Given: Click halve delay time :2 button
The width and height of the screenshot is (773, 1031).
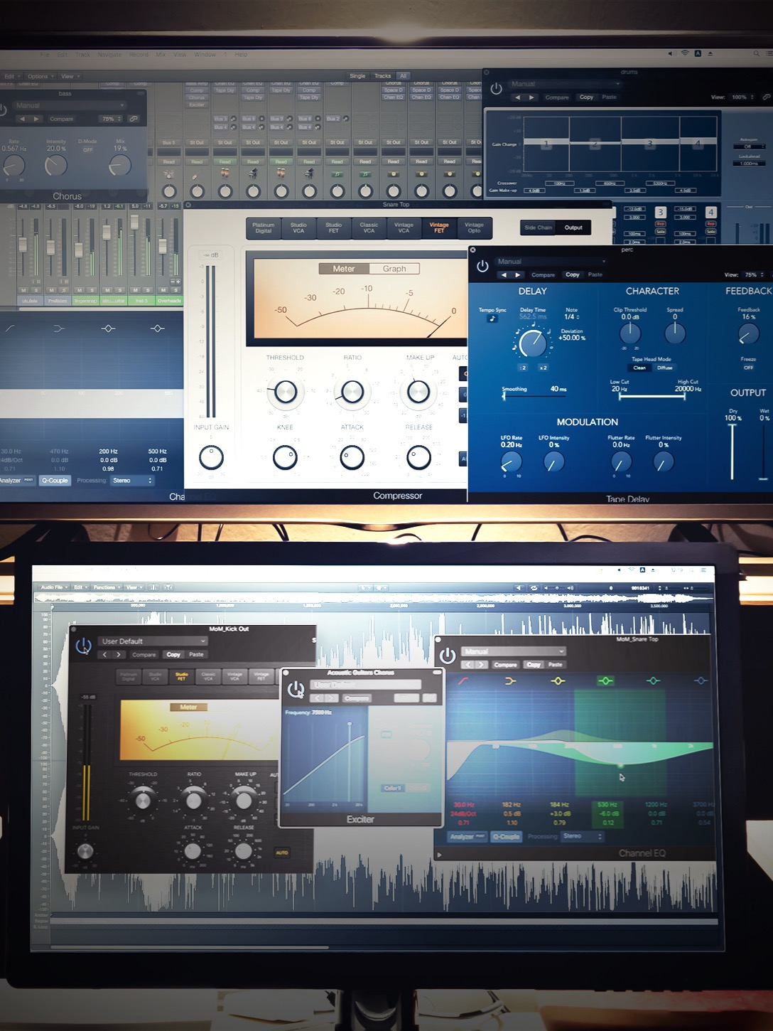Looking at the screenshot, I should pos(523,368).
